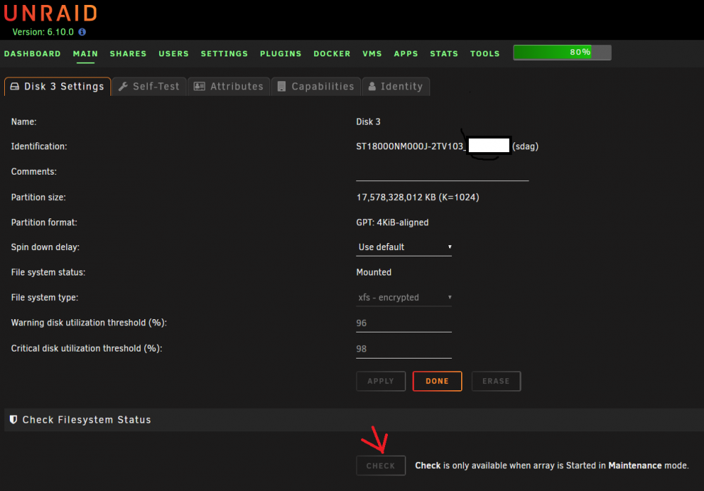Open the Apps page

click(406, 54)
